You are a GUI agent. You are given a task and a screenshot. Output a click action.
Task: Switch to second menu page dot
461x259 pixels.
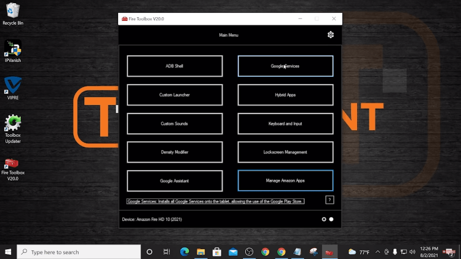331,219
